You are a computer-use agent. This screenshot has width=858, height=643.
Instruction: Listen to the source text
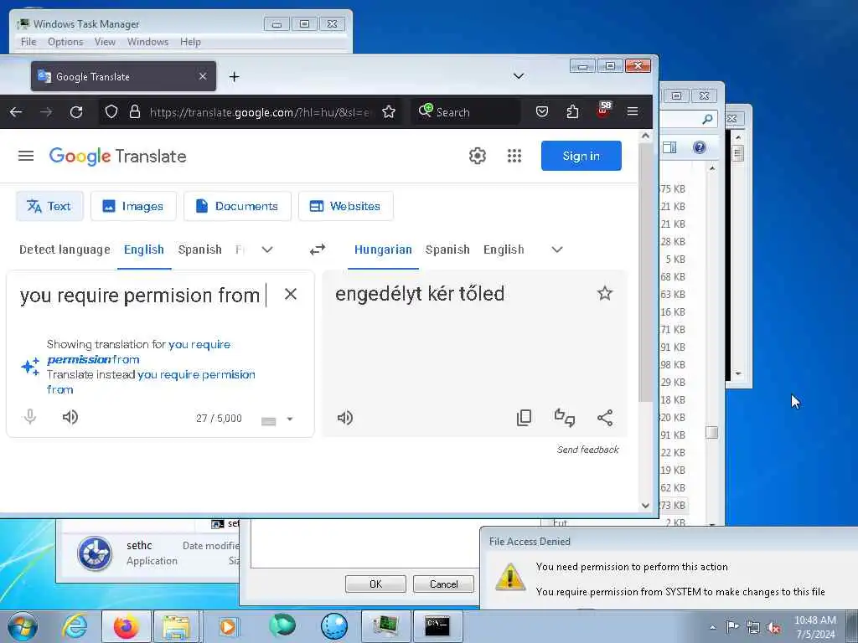coord(70,417)
